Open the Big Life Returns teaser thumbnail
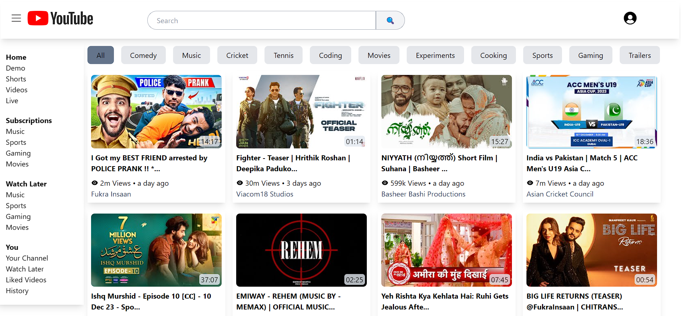 click(x=592, y=250)
